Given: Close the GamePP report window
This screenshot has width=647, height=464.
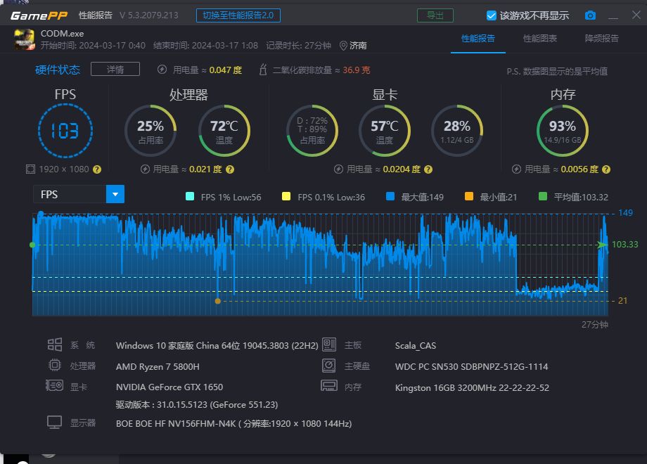Looking at the screenshot, I should tap(636, 15).
